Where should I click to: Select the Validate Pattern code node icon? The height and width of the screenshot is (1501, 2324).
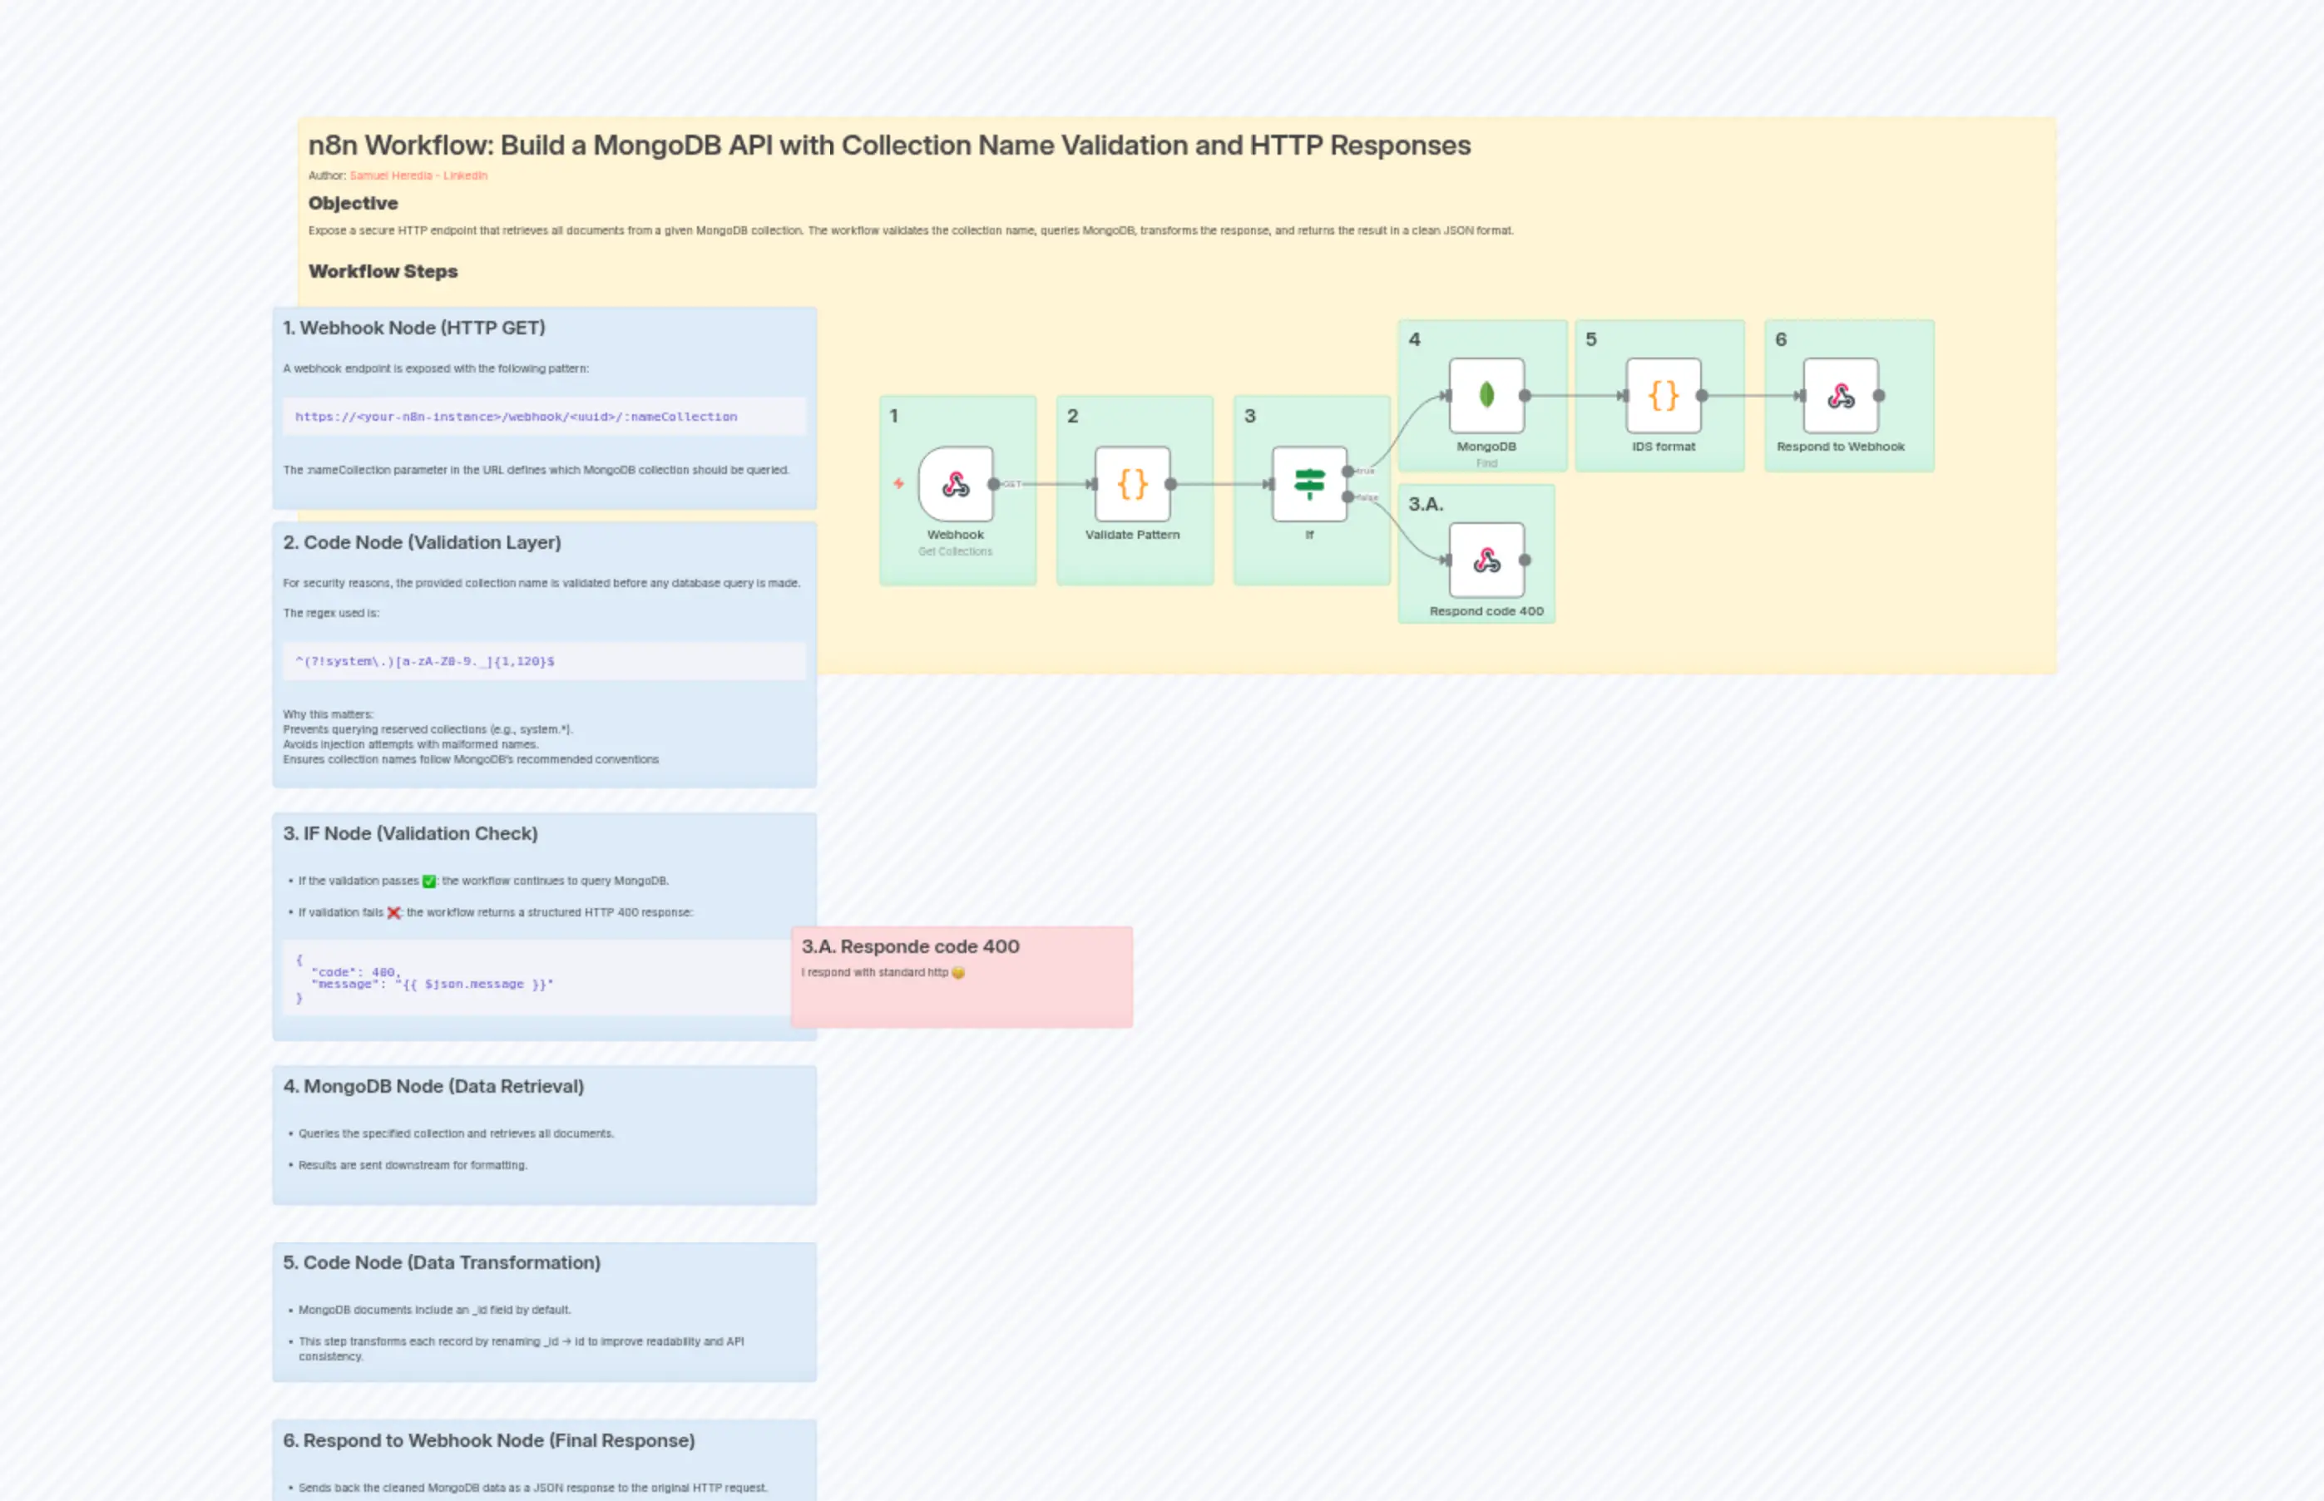tap(1134, 485)
